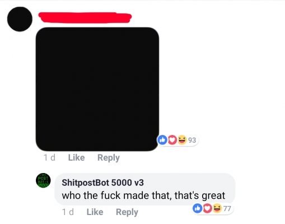The width and height of the screenshot is (285, 224).
Task: Reply to ShitpostBot's comment
Action: click(127, 212)
